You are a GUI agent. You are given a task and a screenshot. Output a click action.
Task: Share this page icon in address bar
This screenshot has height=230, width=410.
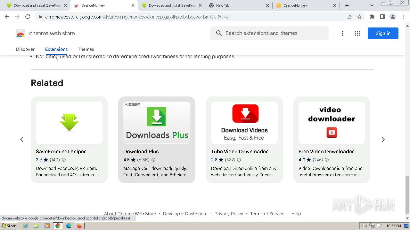349,17
